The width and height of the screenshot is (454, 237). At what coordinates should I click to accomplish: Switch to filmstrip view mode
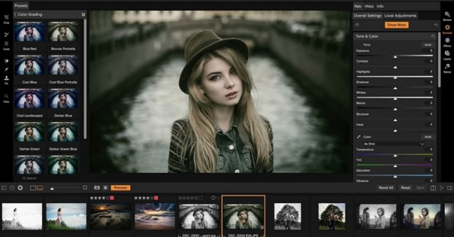(x=40, y=188)
